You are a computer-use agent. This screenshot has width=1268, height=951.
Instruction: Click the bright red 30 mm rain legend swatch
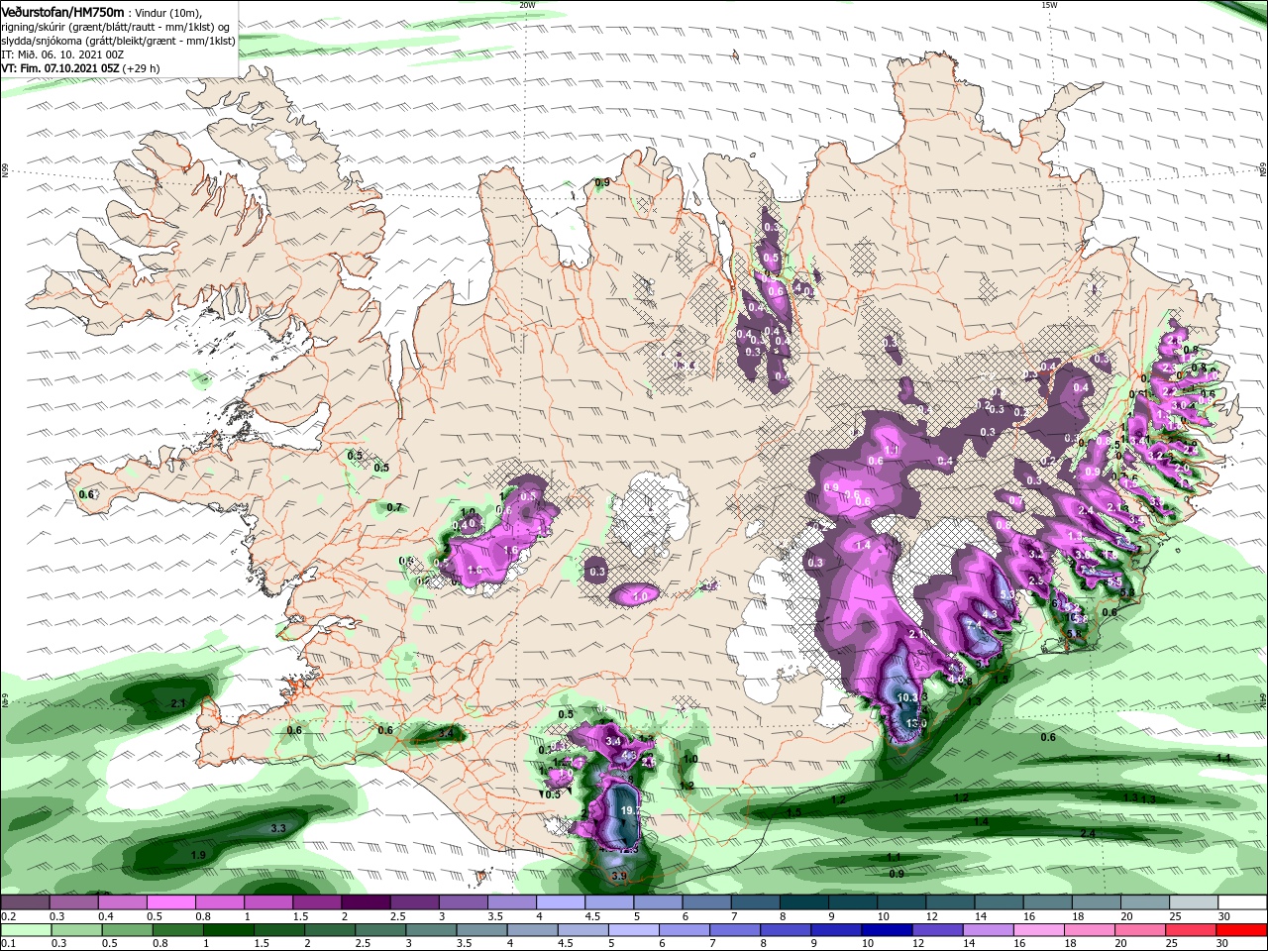click(1242, 930)
